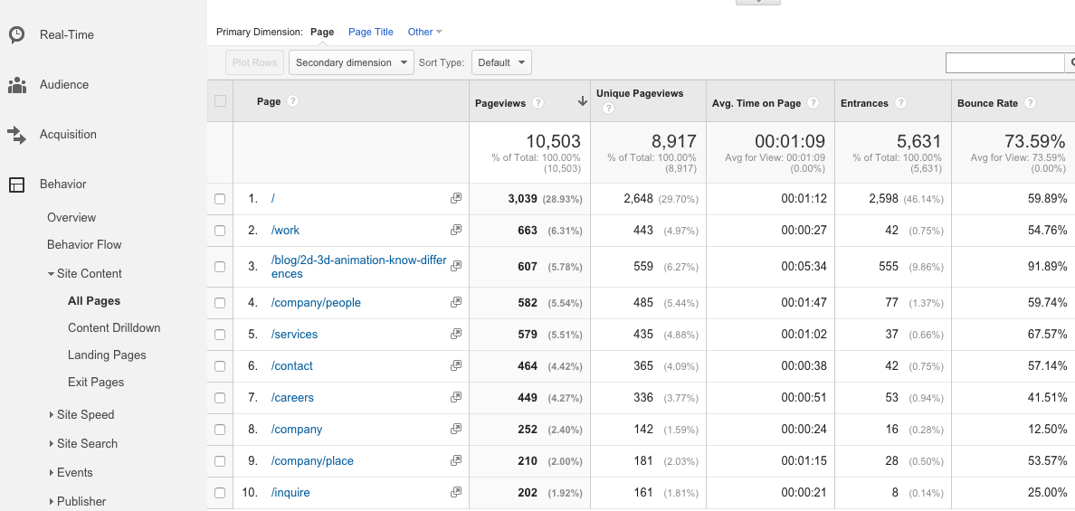The image size is (1075, 511).
Task: Sort table by Pageviews descending arrow
Action: click(581, 103)
